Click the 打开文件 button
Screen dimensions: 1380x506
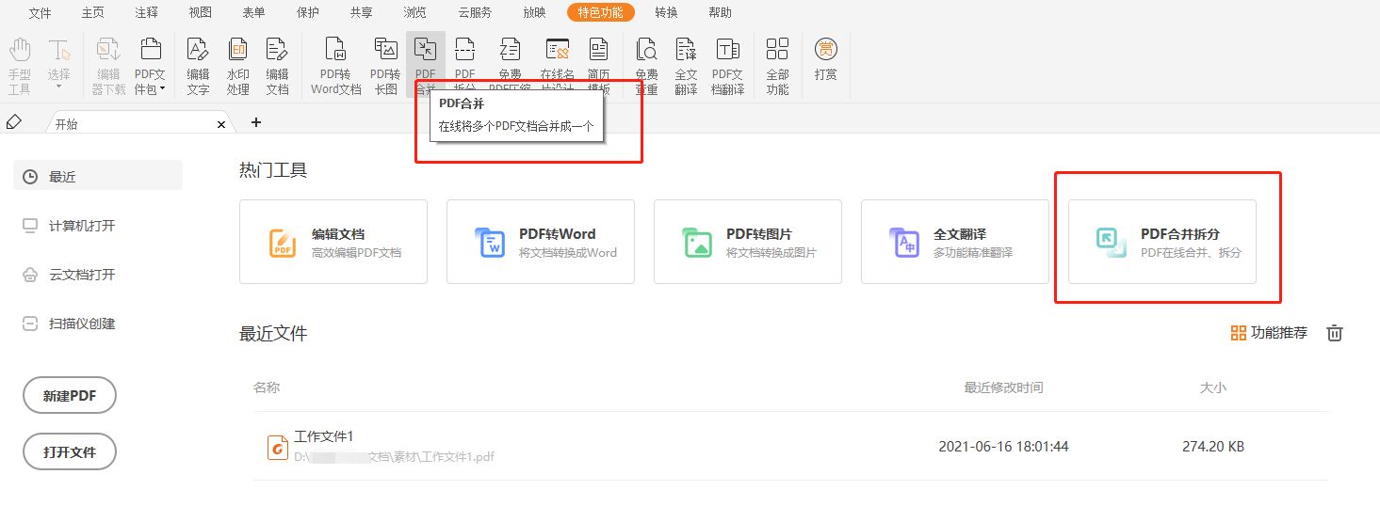pos(70,451)
